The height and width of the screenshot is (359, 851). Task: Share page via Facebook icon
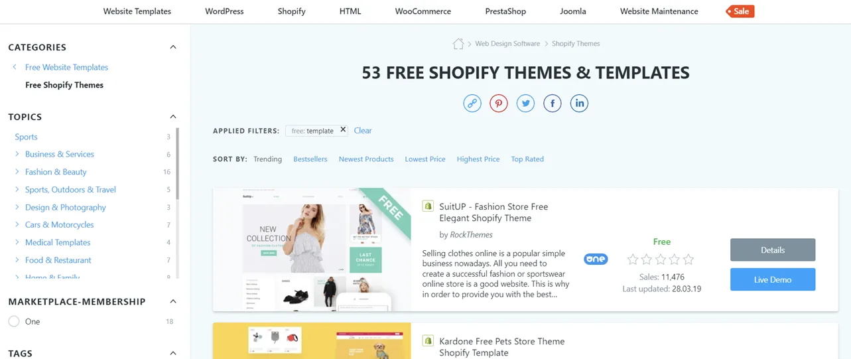[x=553, y=103]
